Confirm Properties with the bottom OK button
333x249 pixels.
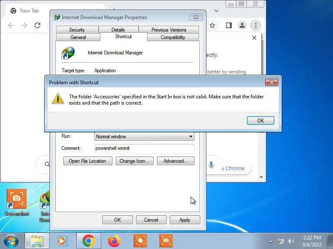(117, 220)
